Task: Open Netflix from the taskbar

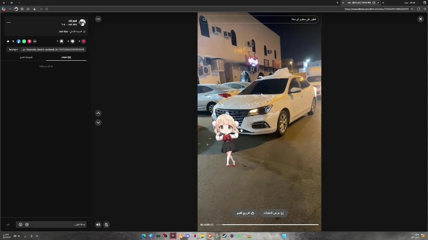Action: tap(195, 236)
